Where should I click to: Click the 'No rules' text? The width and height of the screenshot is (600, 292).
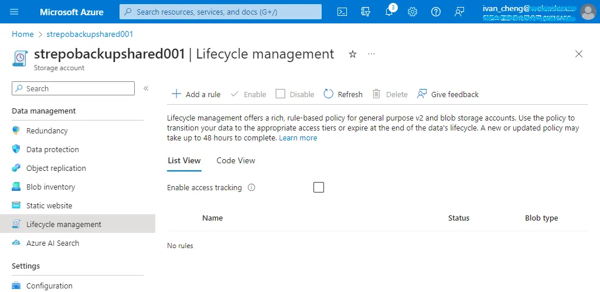pyautogui.click(x=180, y=246)
